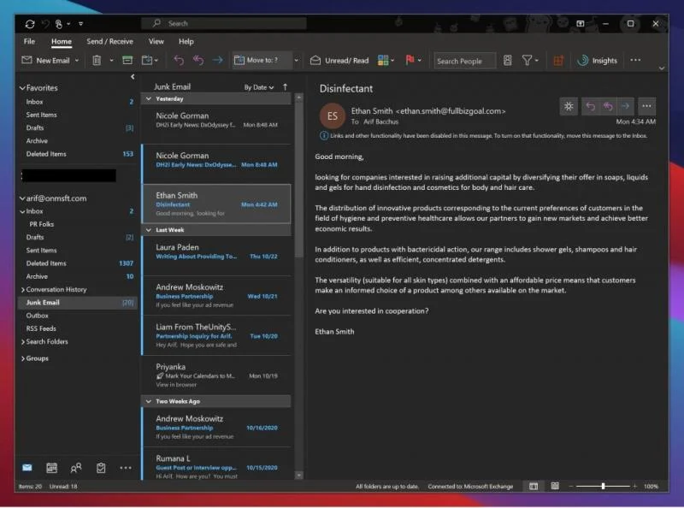Open the View tab
This screenshot has height=508, width=684.
coord(156,41)
